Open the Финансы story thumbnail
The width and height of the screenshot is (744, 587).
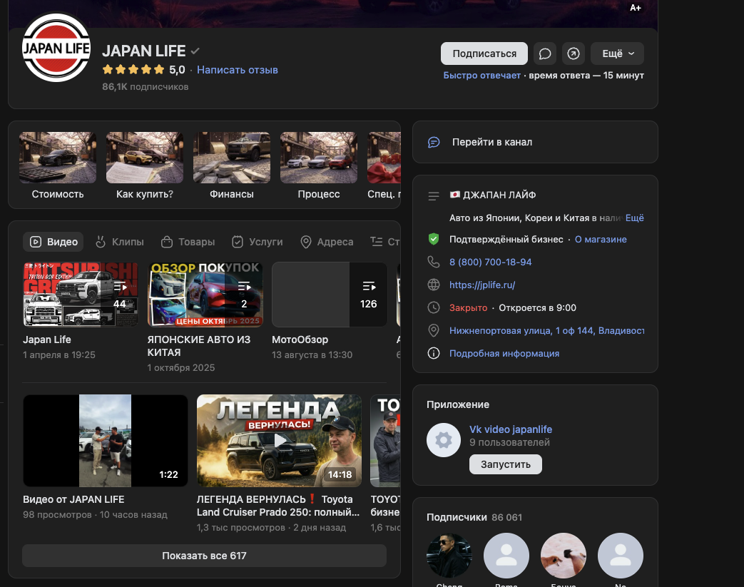coord(232,158)
